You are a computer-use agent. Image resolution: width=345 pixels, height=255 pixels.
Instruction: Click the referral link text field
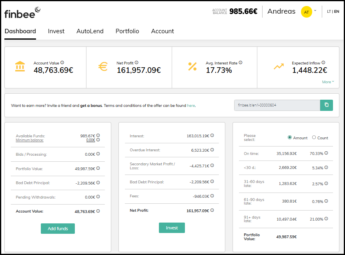(x=277, y=105)
